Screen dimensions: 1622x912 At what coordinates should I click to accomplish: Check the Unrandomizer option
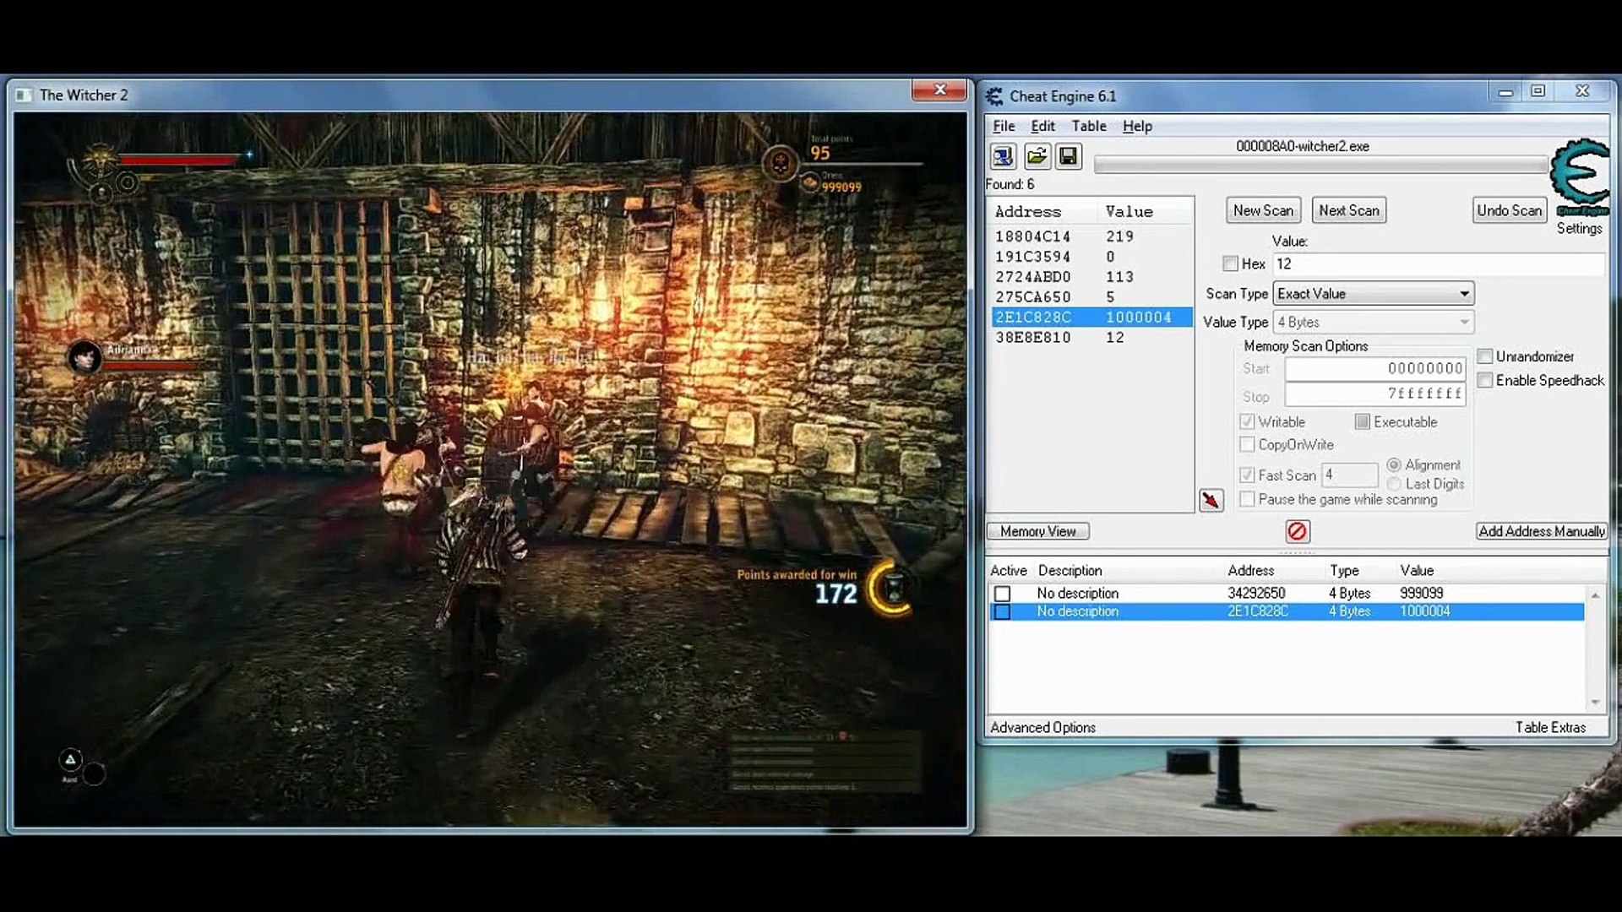tap(1485, 356)
